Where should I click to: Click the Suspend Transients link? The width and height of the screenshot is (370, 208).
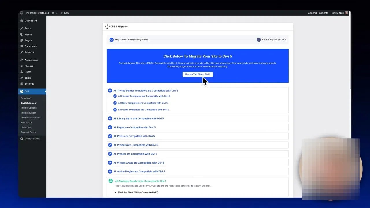pyautogui.click(x=318, y=13)
